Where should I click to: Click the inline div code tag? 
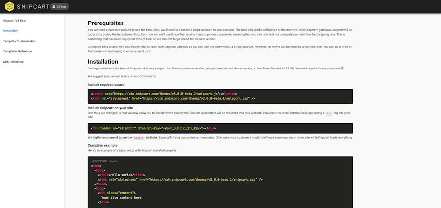329,113
